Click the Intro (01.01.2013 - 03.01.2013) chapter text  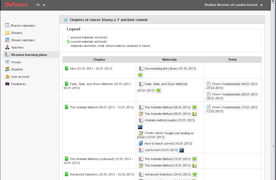pyautogui.click(x=91, y=69)
